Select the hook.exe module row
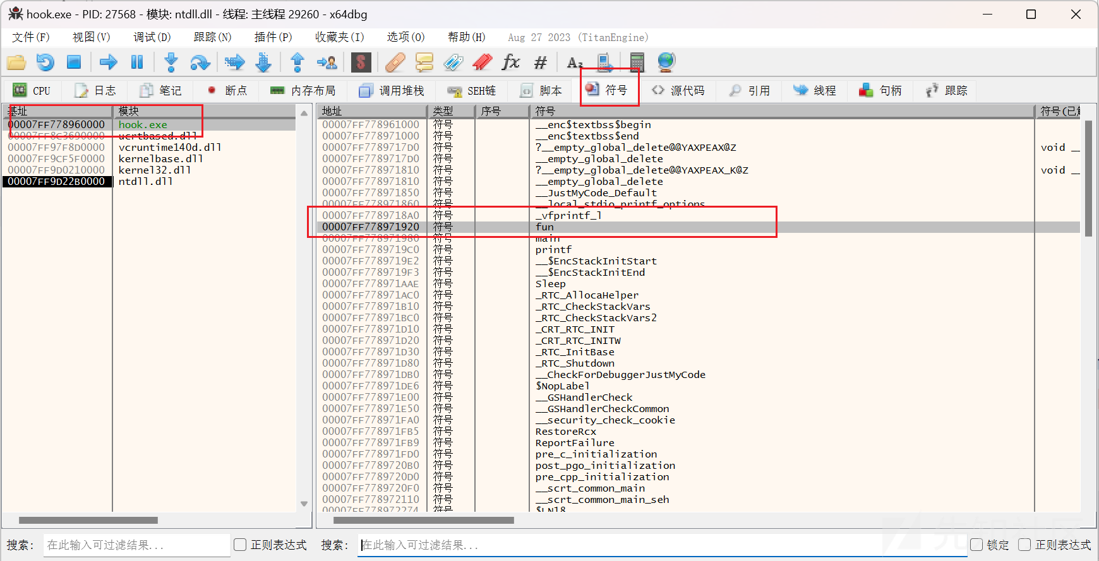This screenshot has width=1099, height=561. tap(149, 124)
